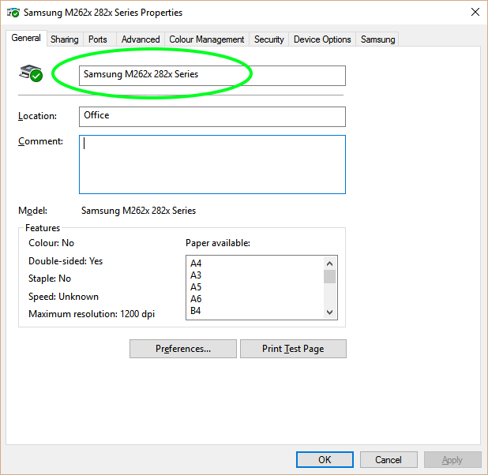
Task: Open the Samsung tab
Action: tap(377, 39)
